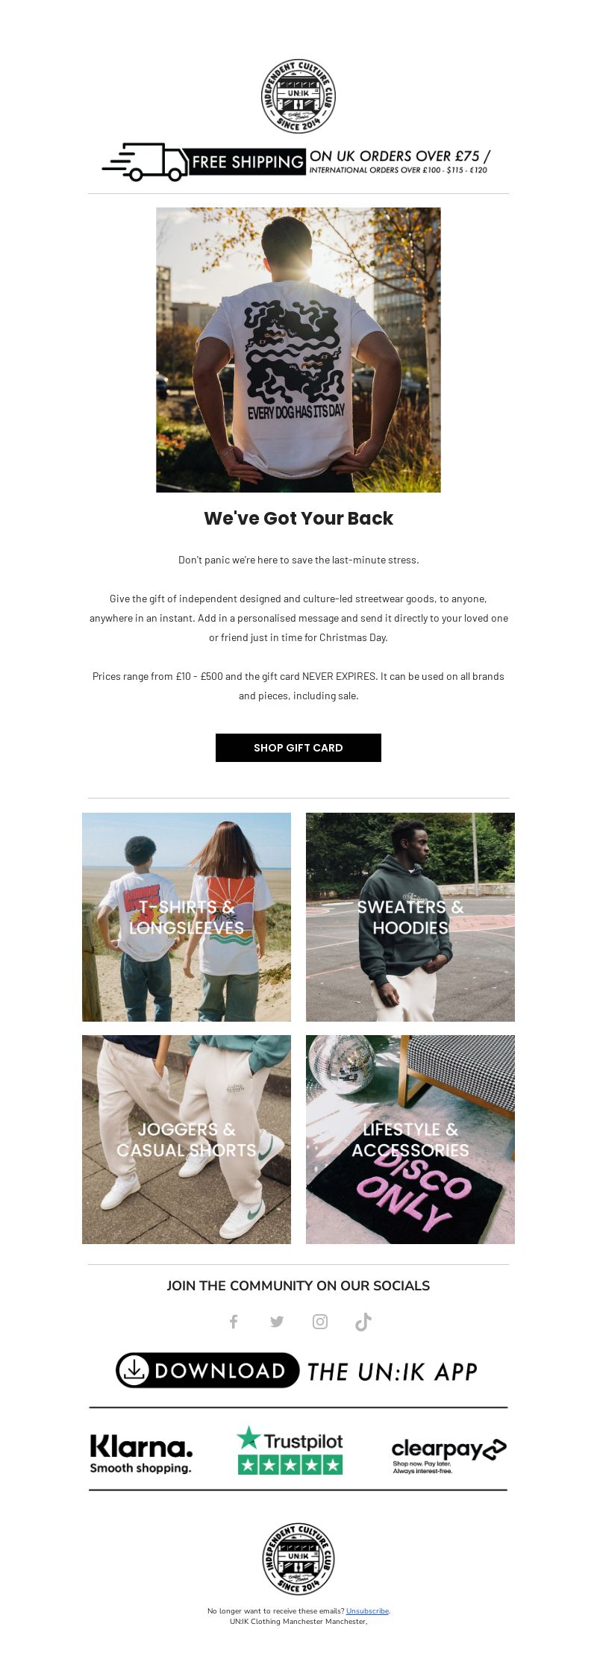
Task: Click the download arrow icon in app banner
Action: [x=133, y=1370]
